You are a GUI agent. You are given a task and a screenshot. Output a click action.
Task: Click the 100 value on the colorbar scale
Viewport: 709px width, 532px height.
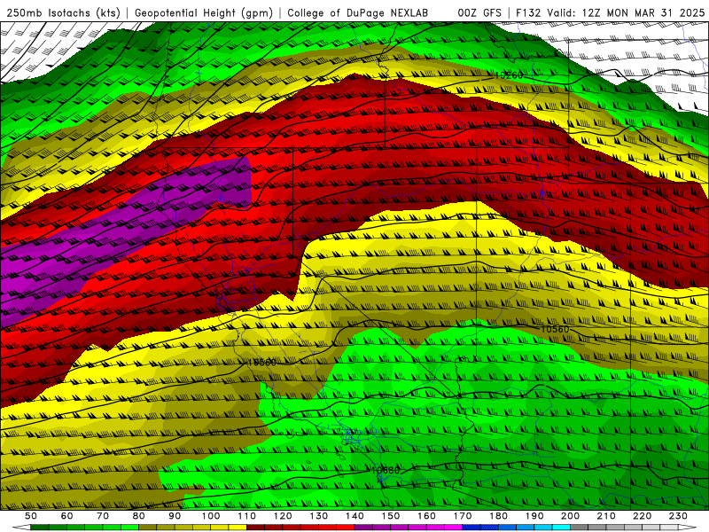[x=211, y=516]
